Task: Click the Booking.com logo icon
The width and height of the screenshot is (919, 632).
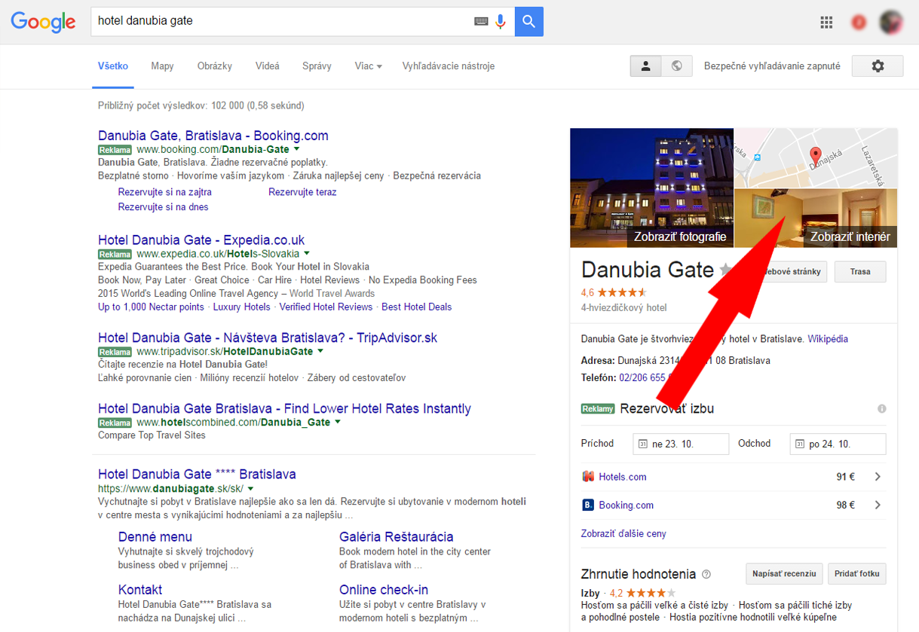Action: [x=588, y=505]
